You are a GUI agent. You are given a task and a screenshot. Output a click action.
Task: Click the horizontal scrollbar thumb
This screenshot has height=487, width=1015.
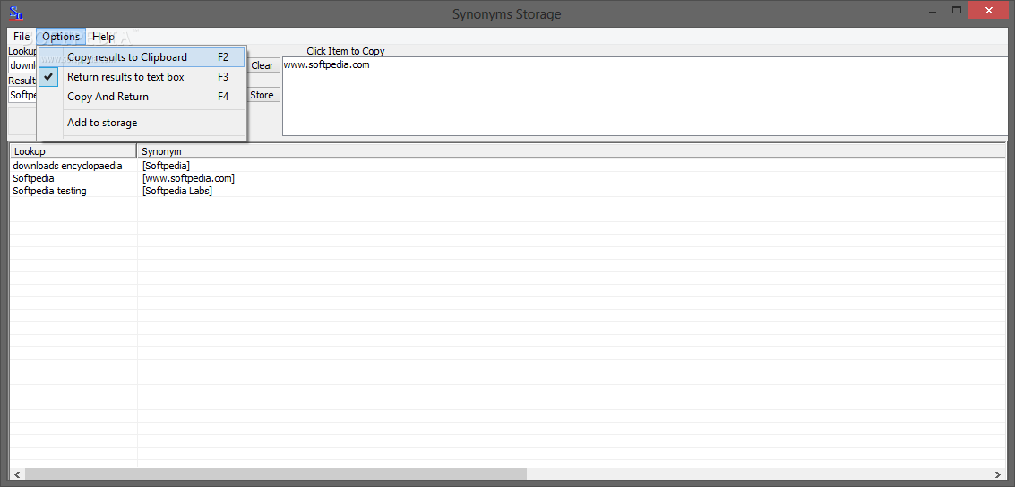click(x=276, y=474)
